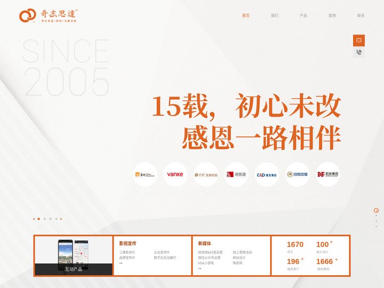Jump to the second page section dot
The image size is (384, 288).
point(376,215)
